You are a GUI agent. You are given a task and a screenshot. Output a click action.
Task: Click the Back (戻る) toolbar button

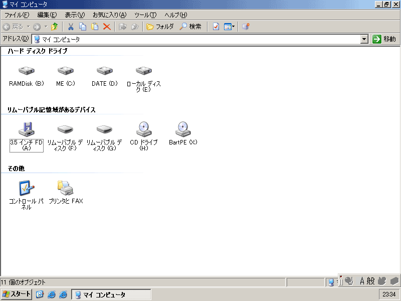[13, 27]
